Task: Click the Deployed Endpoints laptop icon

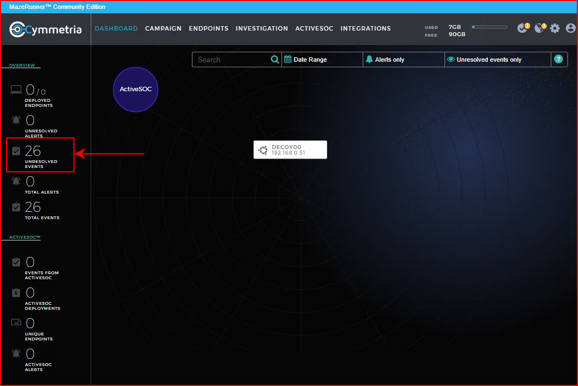Action: click(16, 89)
